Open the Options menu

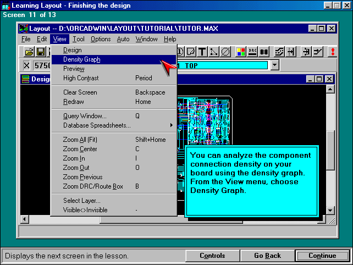coord(101,39)
